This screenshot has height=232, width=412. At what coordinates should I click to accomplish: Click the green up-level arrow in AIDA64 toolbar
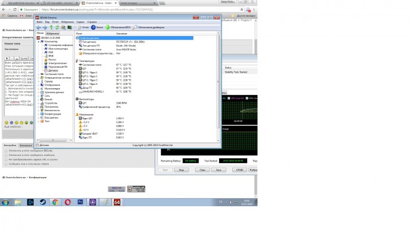pos(51,27)
